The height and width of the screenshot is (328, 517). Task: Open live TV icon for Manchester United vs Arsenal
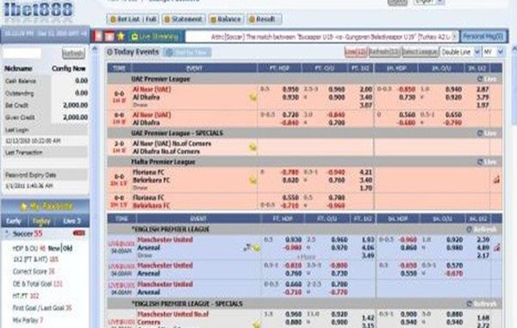coord(247,248)
